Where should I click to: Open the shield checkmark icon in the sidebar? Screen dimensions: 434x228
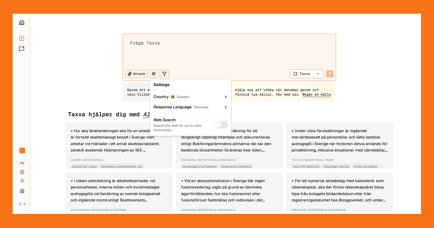point(22,172)
